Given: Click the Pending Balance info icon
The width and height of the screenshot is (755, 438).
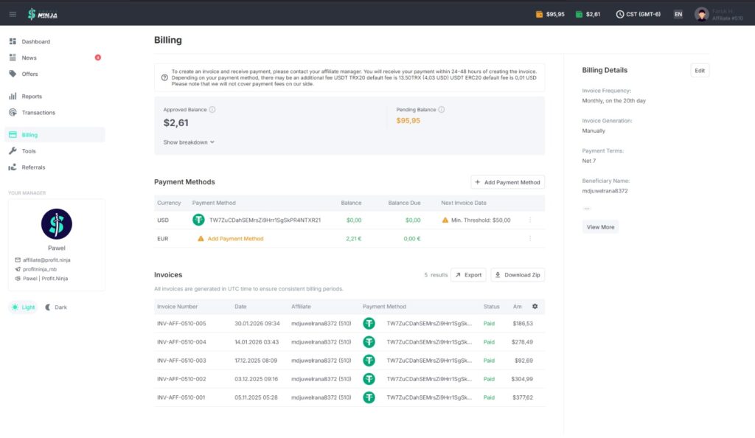Looking at the screenshot, I should [442, 110].
